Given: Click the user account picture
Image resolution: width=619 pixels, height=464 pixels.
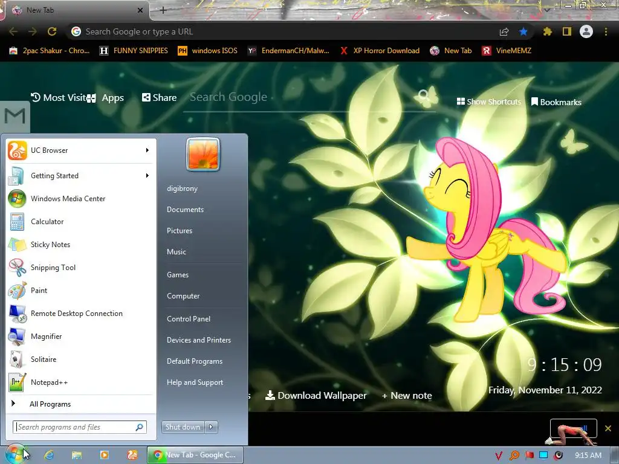Looking at the screenshot, I should click(203, 154).
